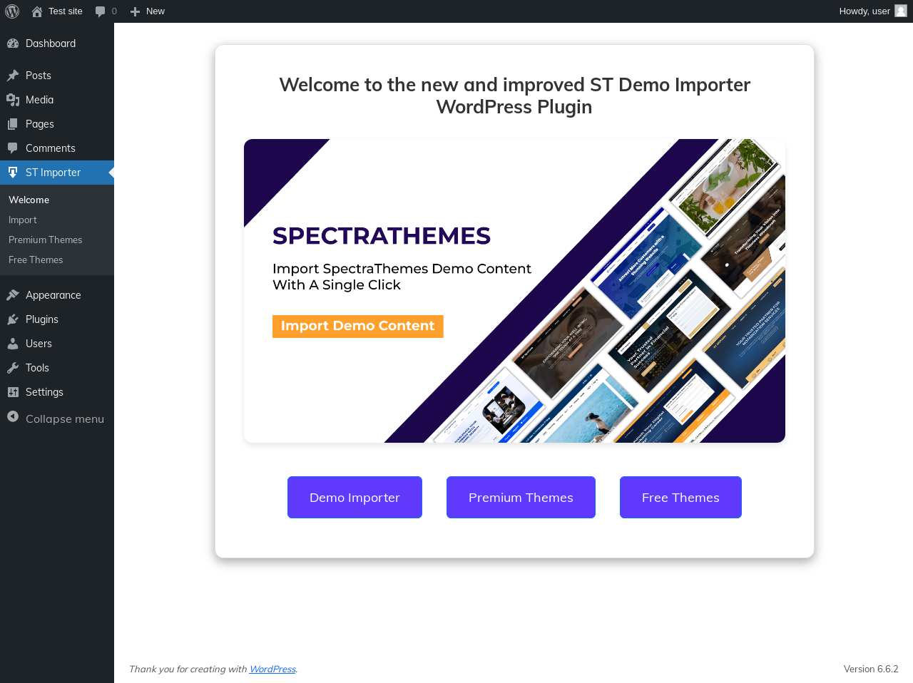
Task: Go to Posts in the sidebar
Action: [x=57, y=76]
